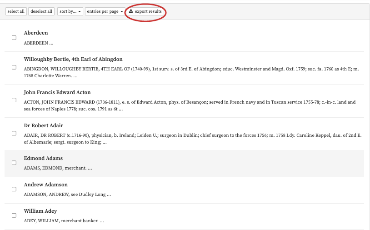Click the sort by caret arrow

point(80,11)
